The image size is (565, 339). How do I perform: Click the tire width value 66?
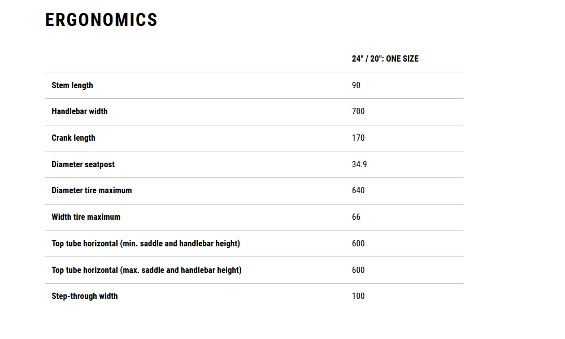[356, 217]
